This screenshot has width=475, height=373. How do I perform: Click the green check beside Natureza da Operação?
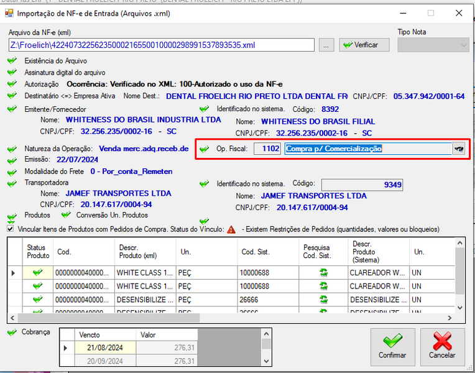point(12,149)
